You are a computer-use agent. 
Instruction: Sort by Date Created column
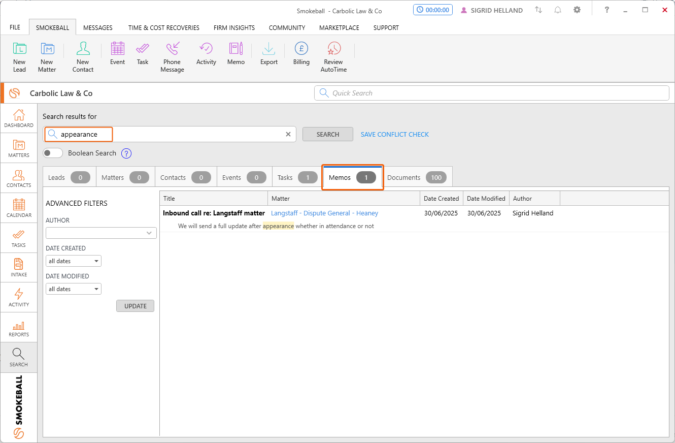pyautogui.click(x=442, y=198)
